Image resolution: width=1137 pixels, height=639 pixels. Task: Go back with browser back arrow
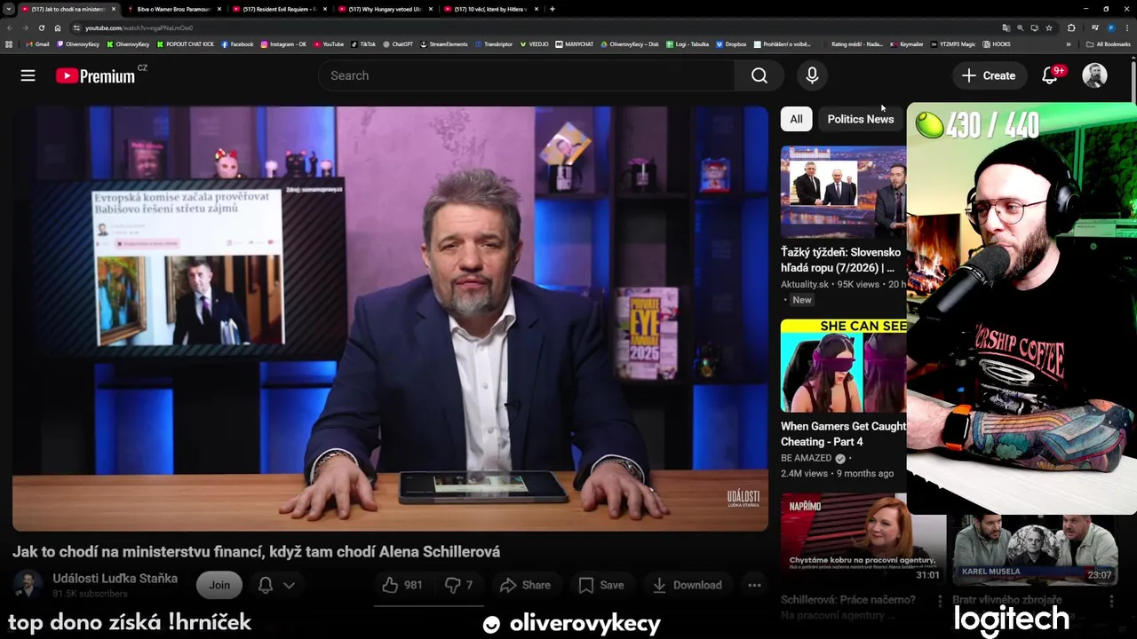pyautogui.click(x=9, y=28)
